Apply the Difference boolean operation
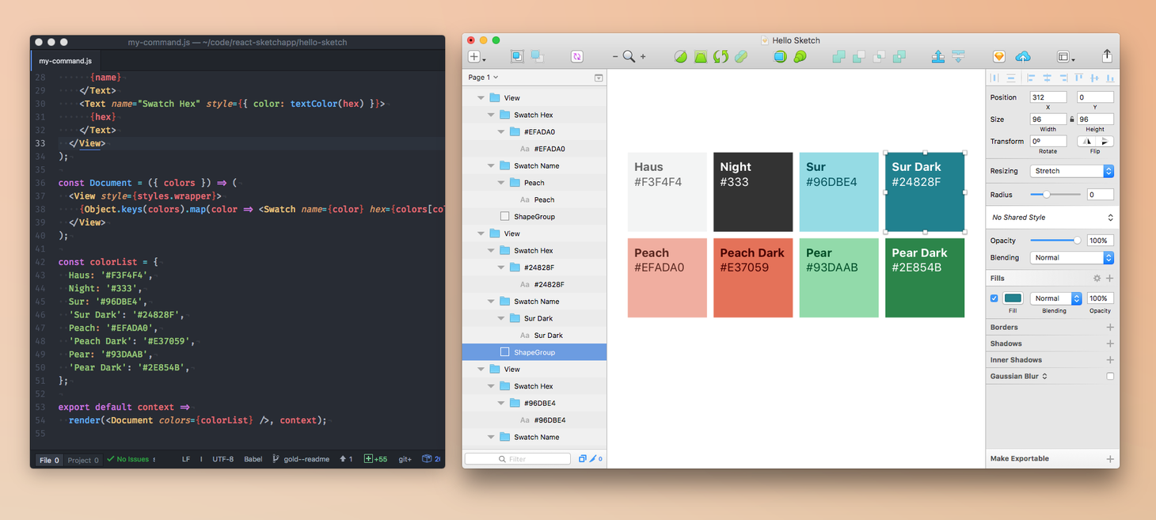 [899, 57]
